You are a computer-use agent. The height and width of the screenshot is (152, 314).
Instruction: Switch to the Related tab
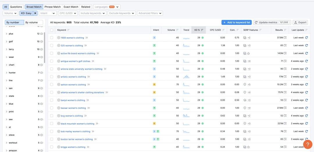click(x=86, y=7)
